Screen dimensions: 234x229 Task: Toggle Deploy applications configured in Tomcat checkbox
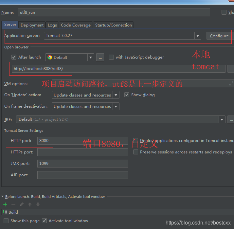[135, 141]
